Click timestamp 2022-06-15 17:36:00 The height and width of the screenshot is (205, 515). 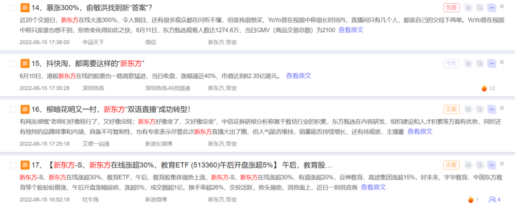[45, 42]
